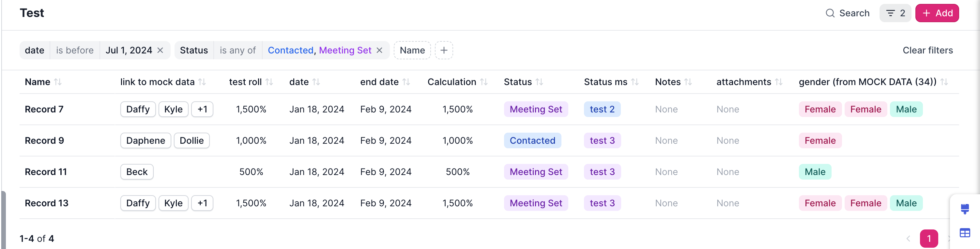Sort by end date column arrows
The height and width of the screenshot is (249, 980).
point(406,82)
